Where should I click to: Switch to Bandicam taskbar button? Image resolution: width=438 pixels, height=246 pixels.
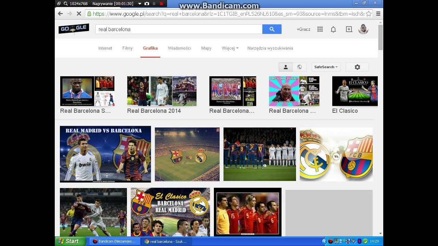point(114,241)
